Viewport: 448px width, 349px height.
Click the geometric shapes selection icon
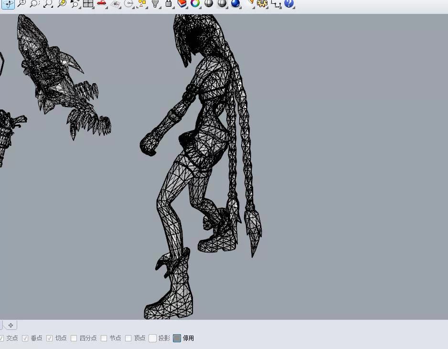(142, 3)
